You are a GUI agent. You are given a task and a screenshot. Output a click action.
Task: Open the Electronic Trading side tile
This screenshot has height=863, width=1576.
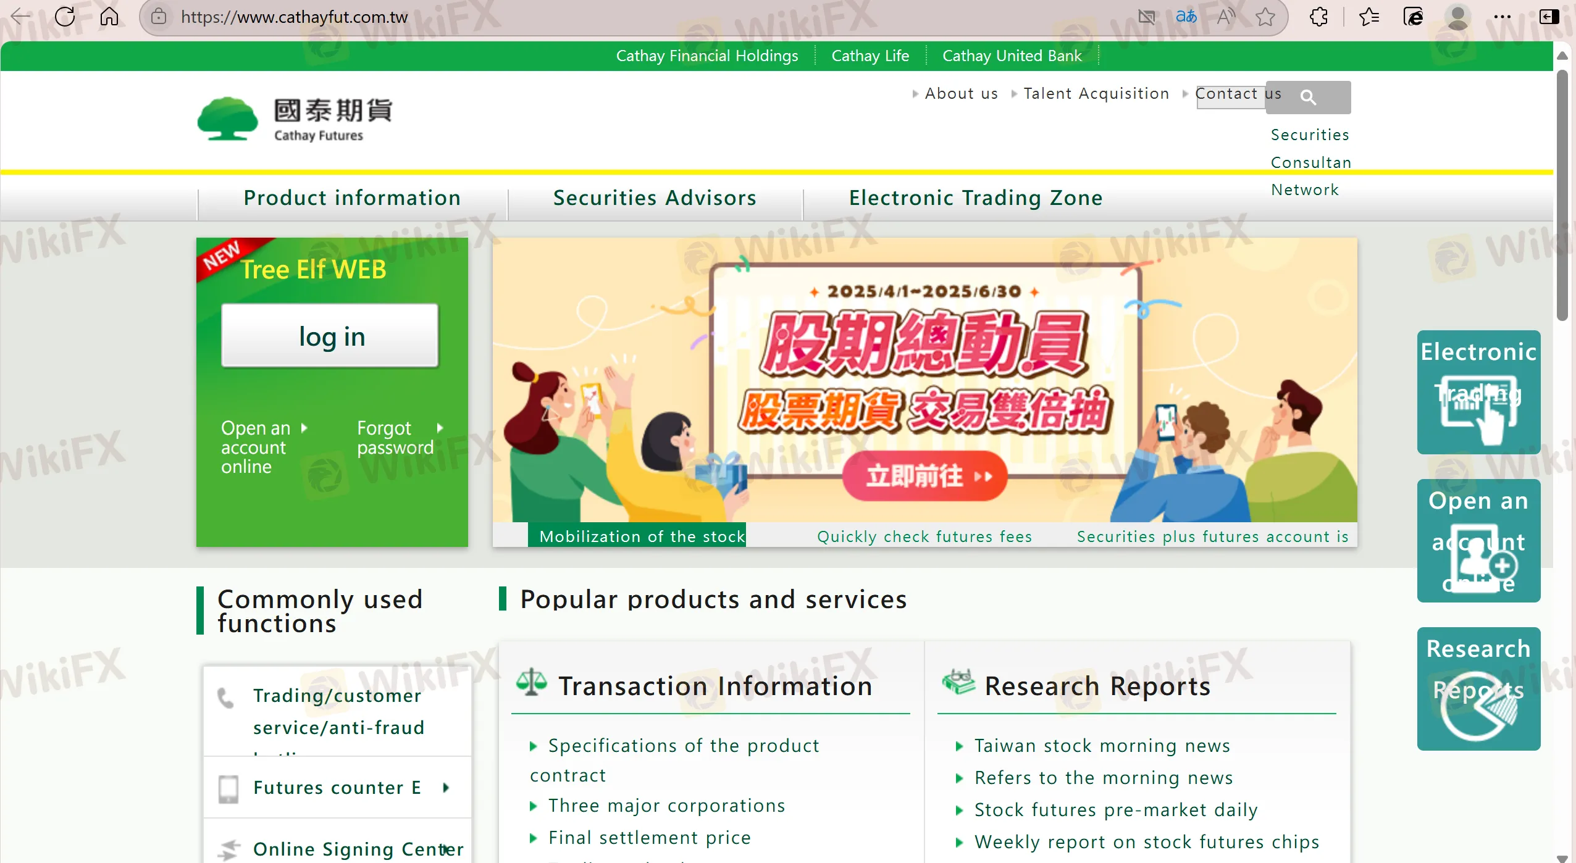click(1478, 392)
